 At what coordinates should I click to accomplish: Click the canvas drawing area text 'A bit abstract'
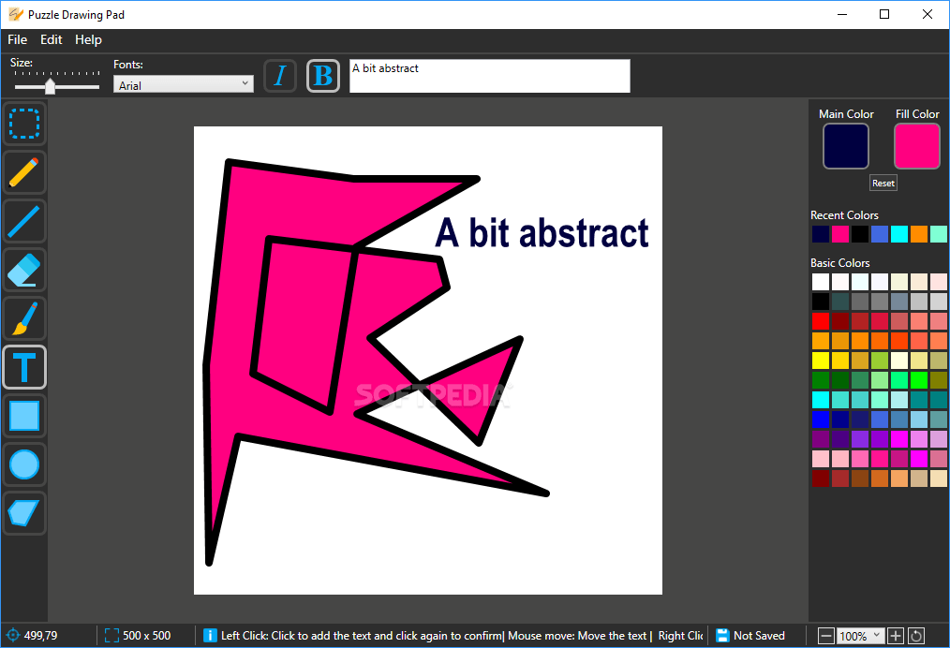[x=542, y=233]
